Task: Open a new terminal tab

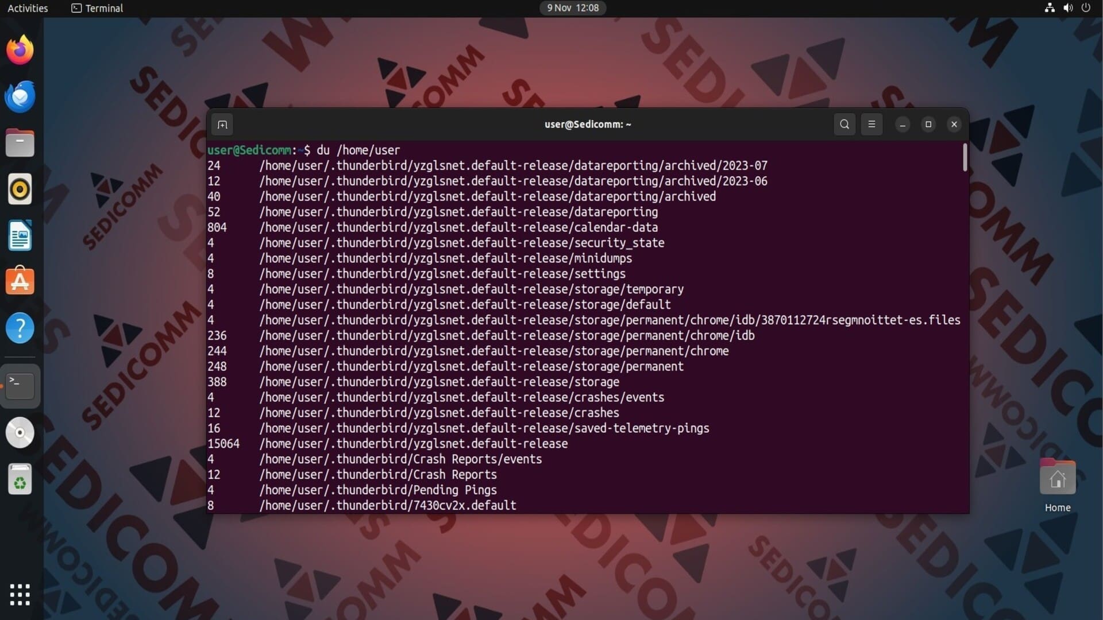Action: click(222, 125)
